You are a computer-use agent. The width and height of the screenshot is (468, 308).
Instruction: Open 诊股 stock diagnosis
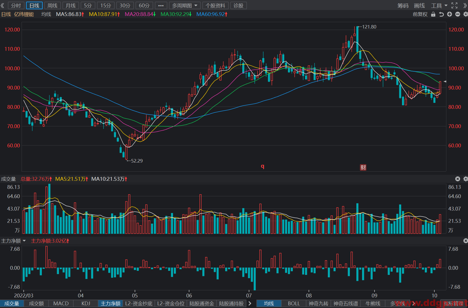(238, 5)
